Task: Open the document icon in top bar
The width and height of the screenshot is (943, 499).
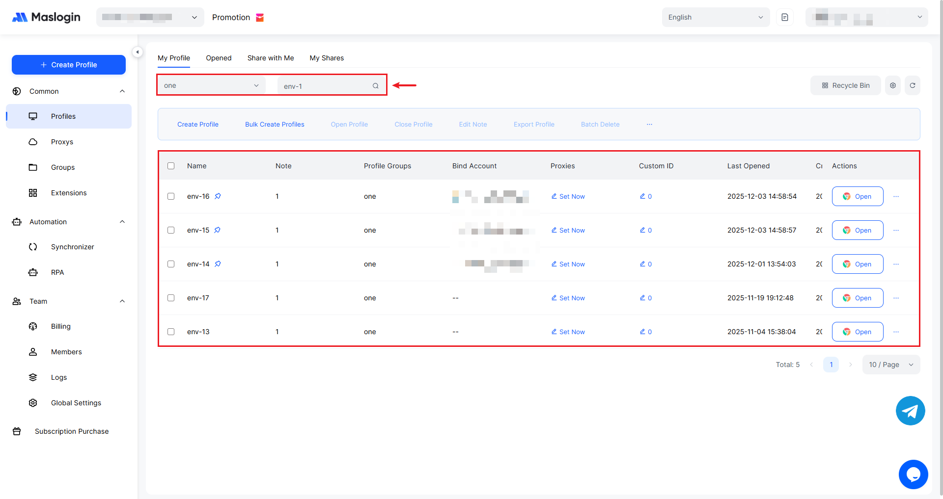Action: point(784,17)
